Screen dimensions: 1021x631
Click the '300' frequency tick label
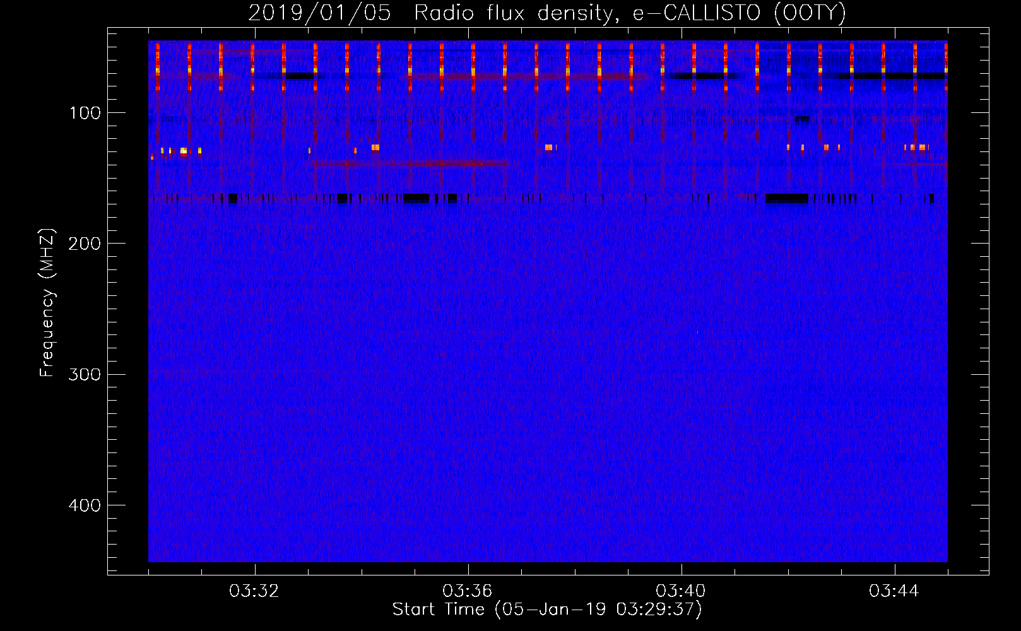pos(85,374)
